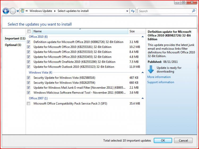The image size is (199, 149).
Task: Click the greyed Forward arrow button
Action: [x=13, y=11]
